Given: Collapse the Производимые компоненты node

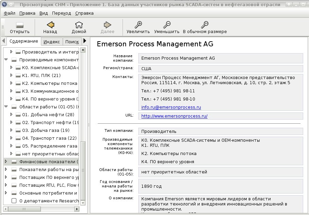Looking at the screenshot, I should coord(6,60).
